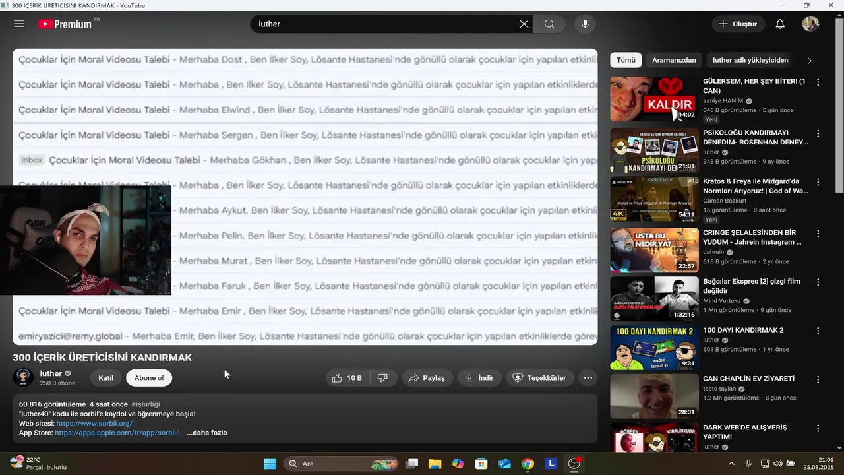Screen dimensions: 844x475
Task: Open Mind Vorteks channel name
Action: pos(722,301)
